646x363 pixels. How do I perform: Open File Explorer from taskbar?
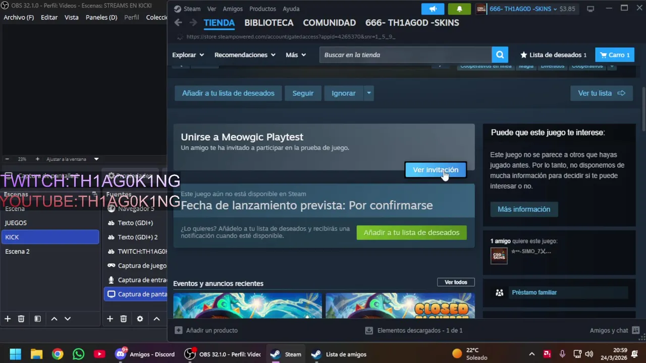tap(36, 354)
